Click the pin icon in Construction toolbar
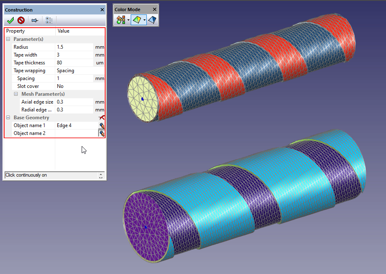 (35, 20)
